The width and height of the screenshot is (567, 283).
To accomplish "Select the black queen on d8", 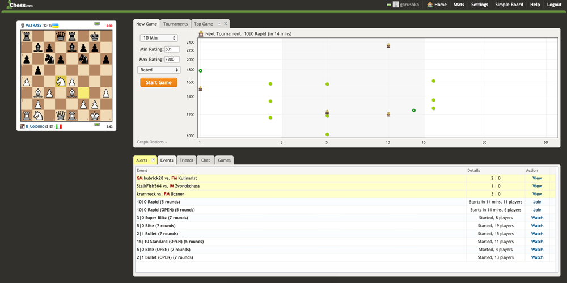I will point(61,36).
